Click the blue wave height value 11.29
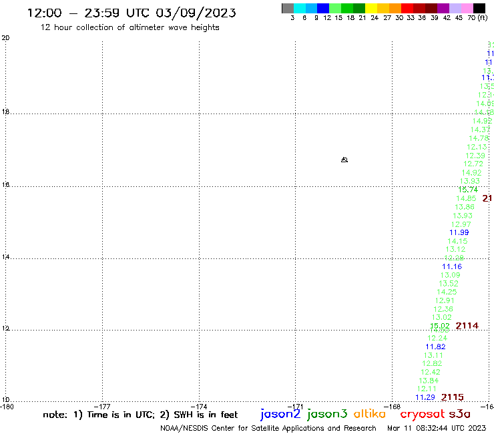Image resolution: width=494 pixels, height=434 pixels. point(425,397)
